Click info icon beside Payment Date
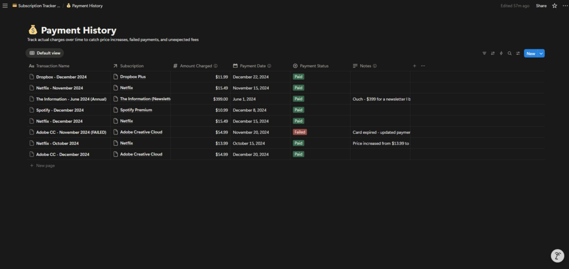This screenshot has height=269, width=569. [x=269, y=66]
